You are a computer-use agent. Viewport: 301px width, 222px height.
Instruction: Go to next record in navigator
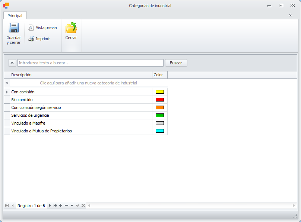click(50, 206)
